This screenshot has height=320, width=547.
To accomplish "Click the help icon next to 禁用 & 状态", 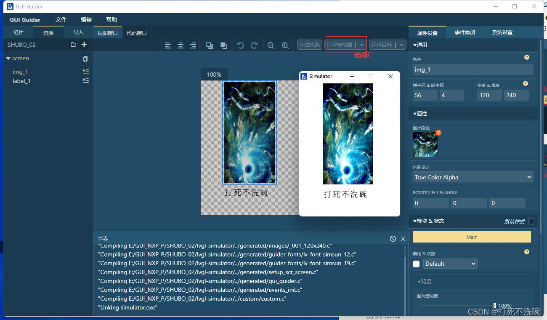I will click(527, 252).
